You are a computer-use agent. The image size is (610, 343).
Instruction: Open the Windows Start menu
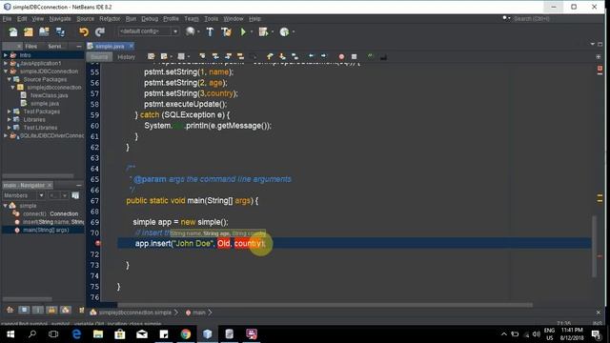(x=10, y=334)
